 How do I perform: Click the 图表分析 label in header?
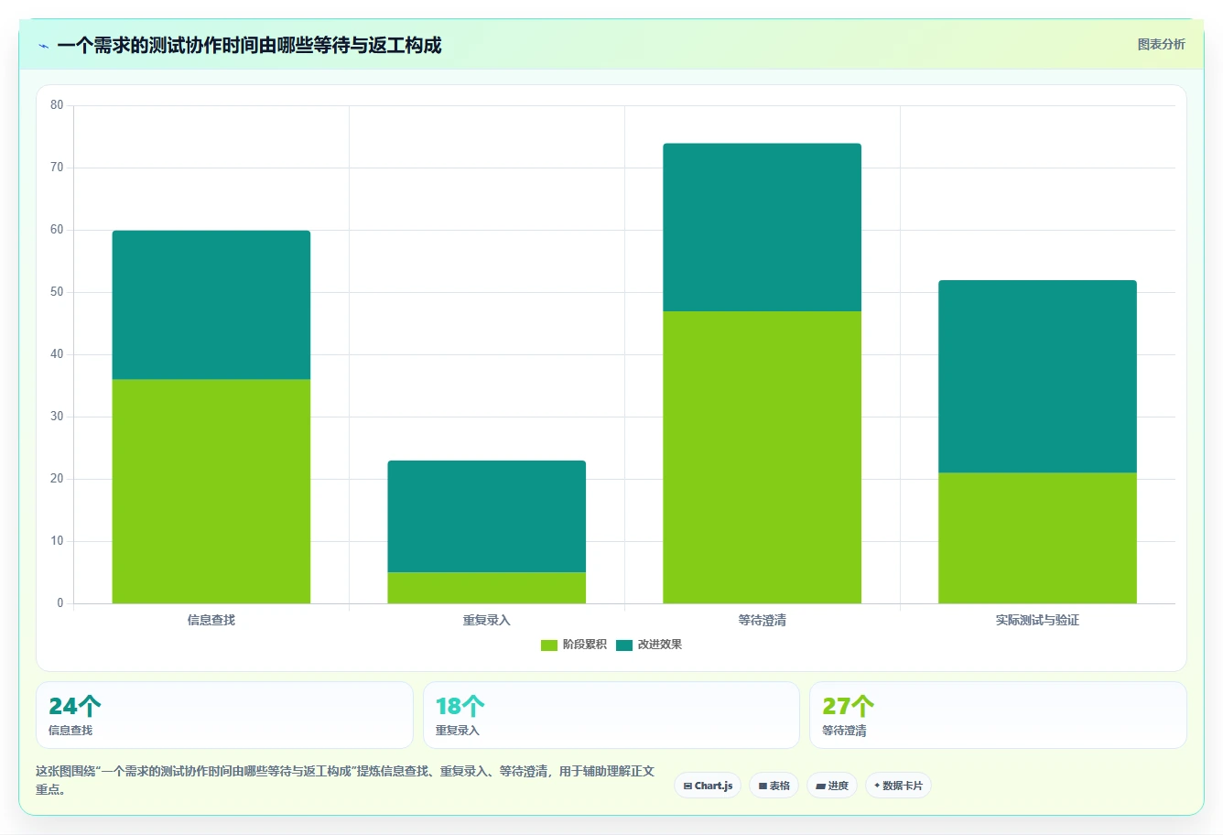(x=1161, y=44)
